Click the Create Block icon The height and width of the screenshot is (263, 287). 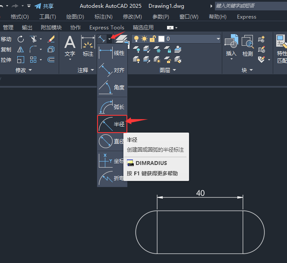tap(262, 39)
